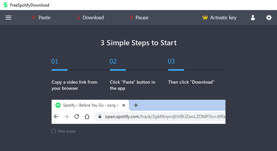Click the FreeSpotifyDownload logo icon

(x=6, y=5)
